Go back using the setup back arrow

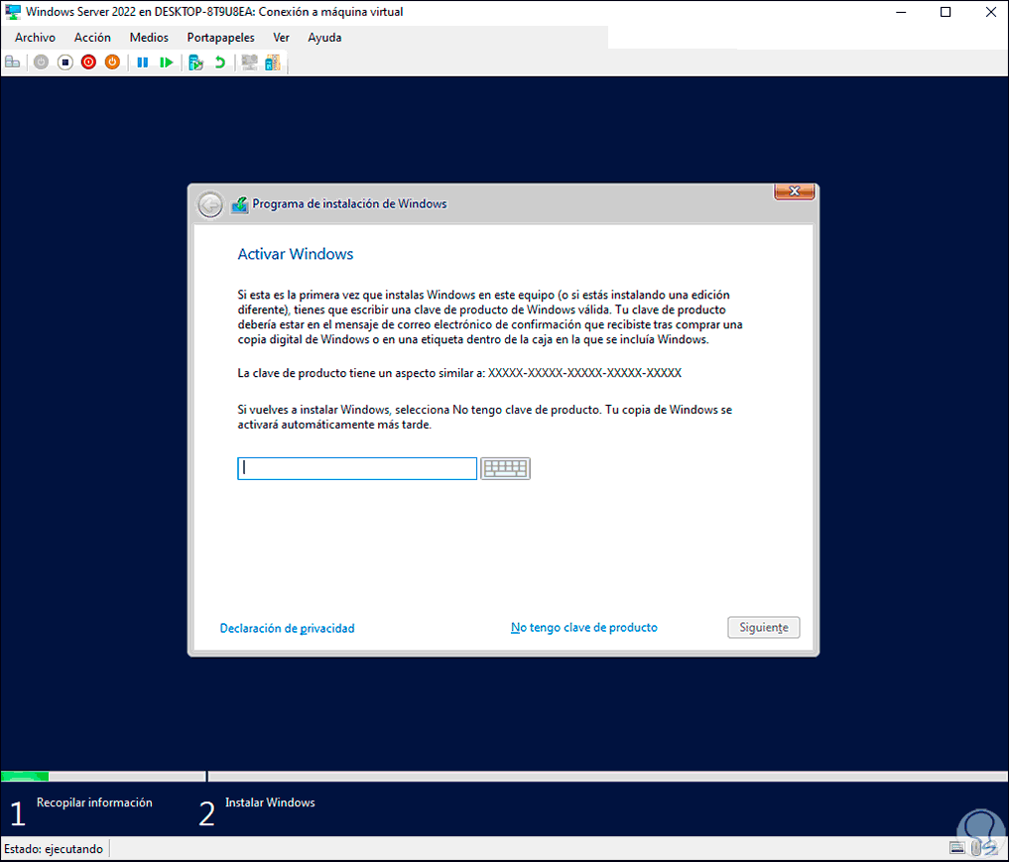tap(209, 205)
